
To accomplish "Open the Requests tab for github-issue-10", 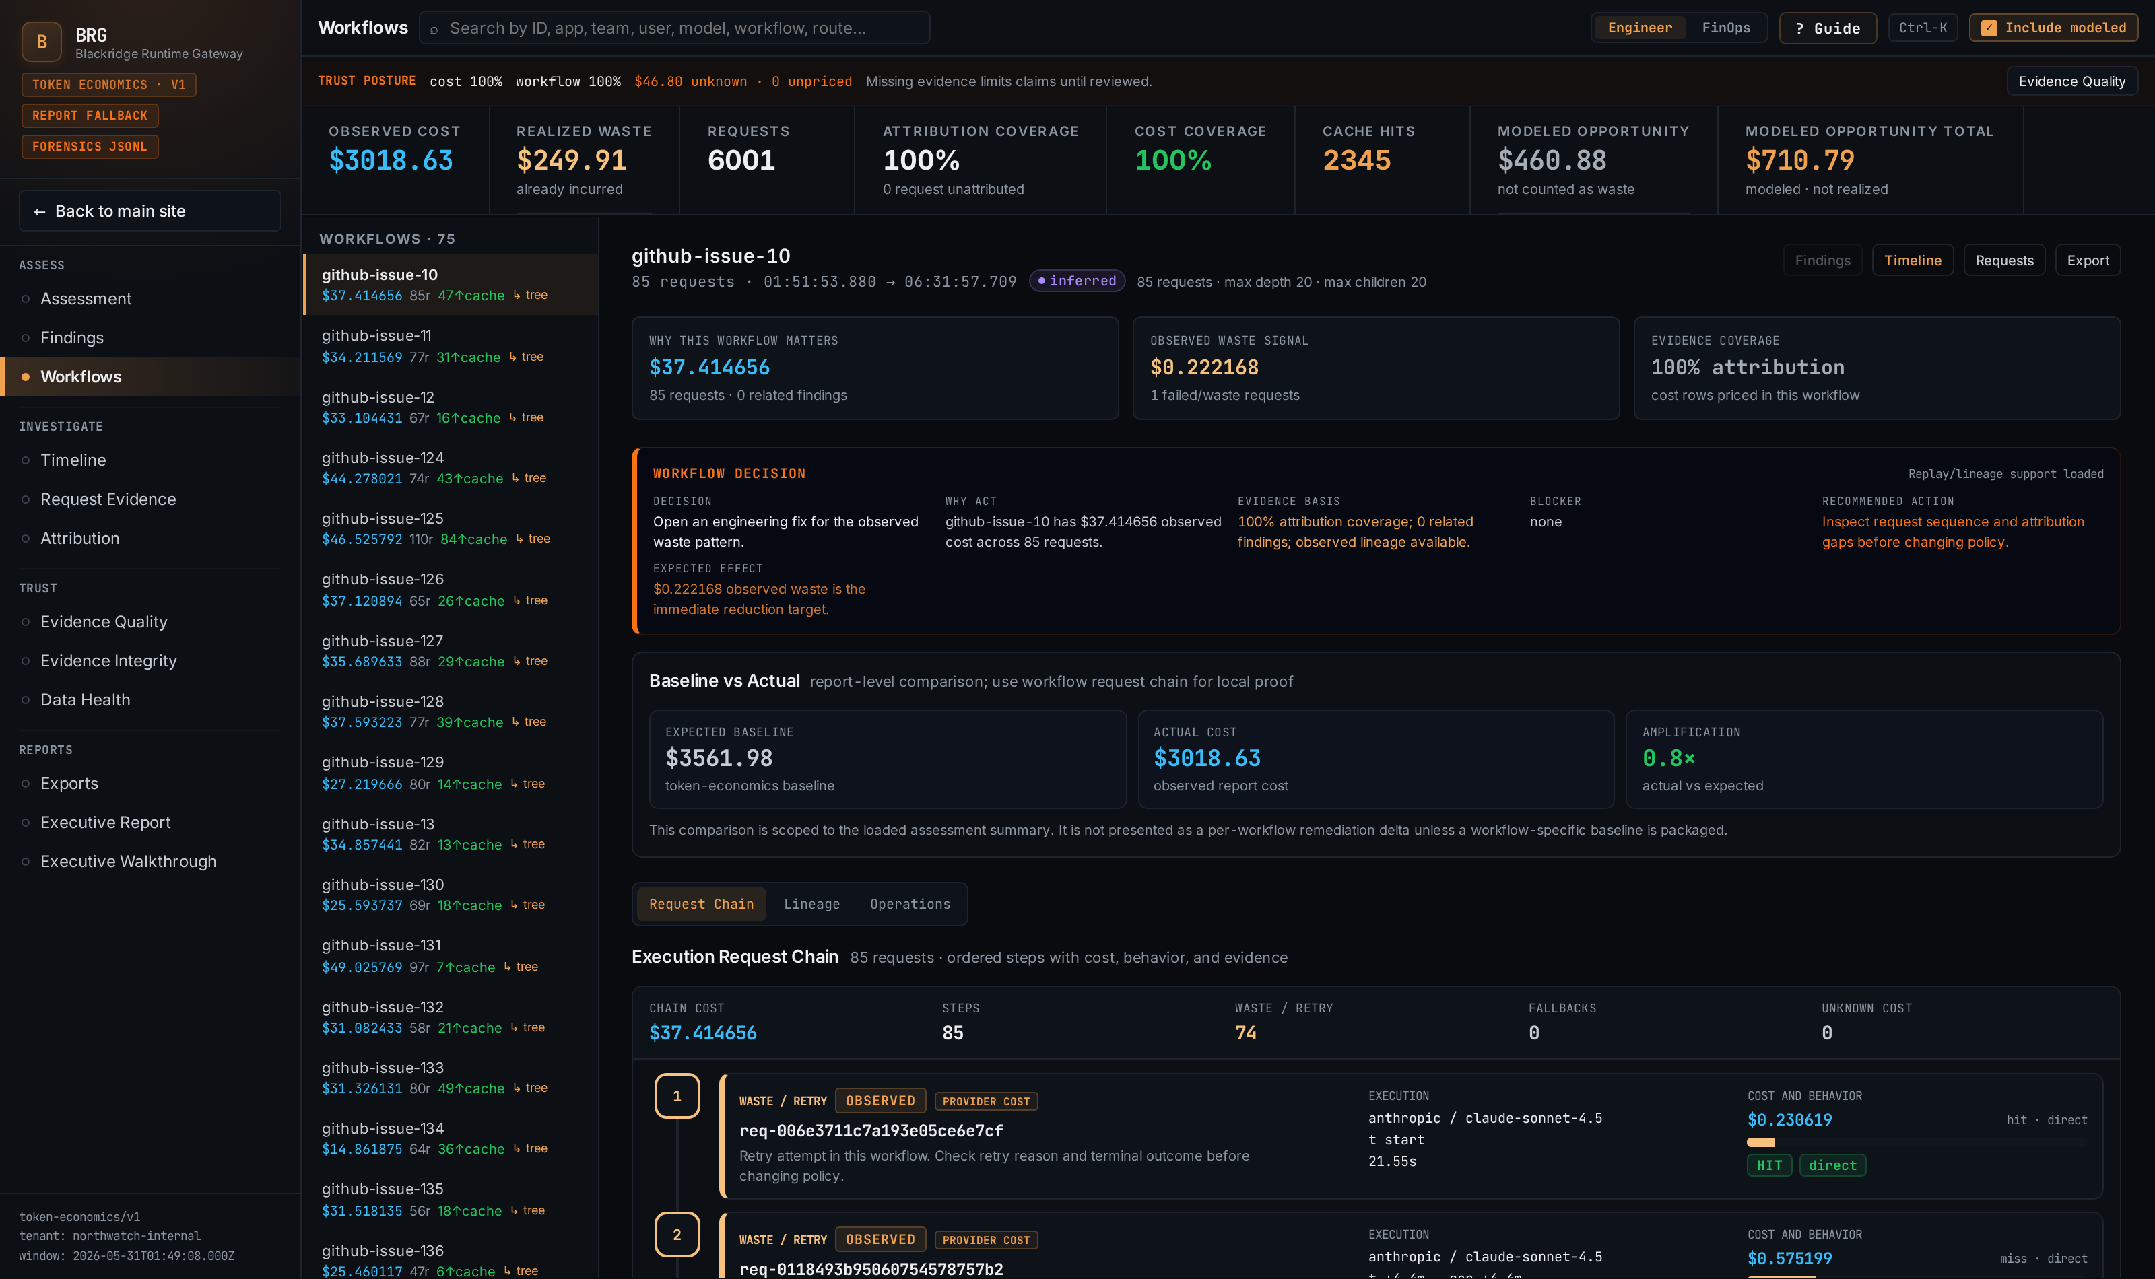I will click(2004, 261).
